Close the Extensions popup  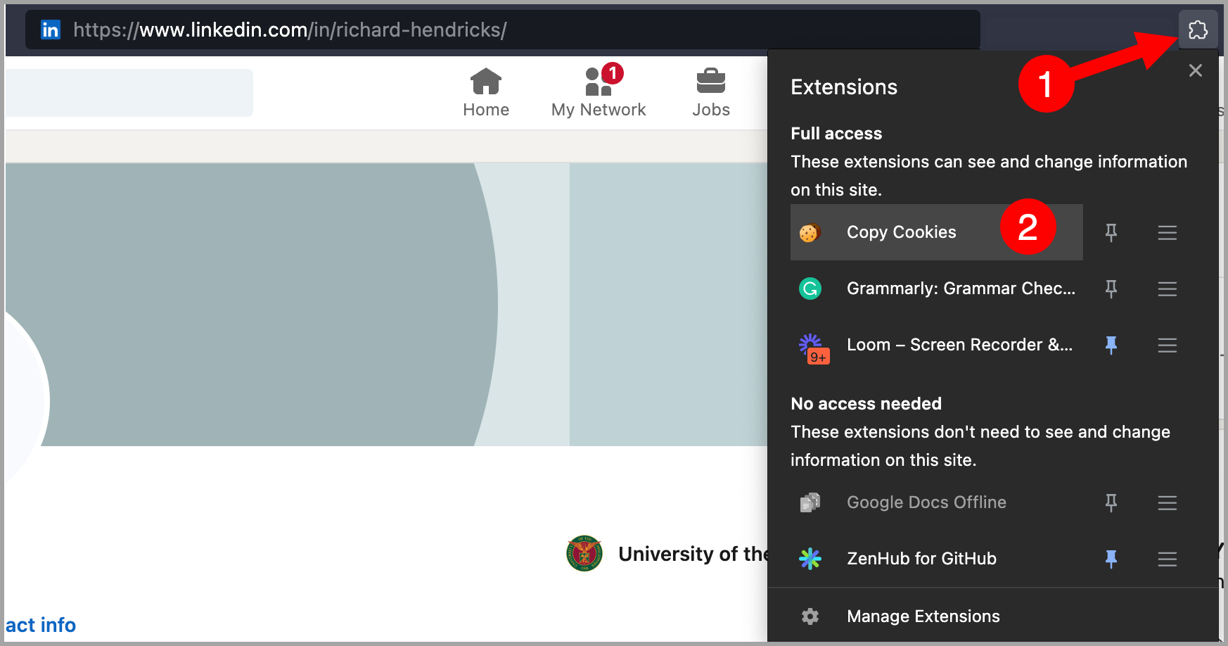(x=1195, y=70)
